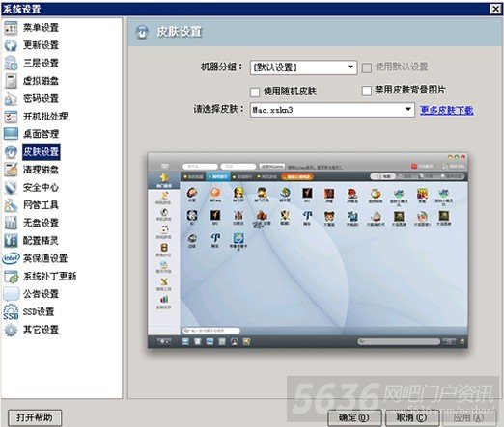
Task: Open the SSD设置 icon
Action: pos(11,312)
